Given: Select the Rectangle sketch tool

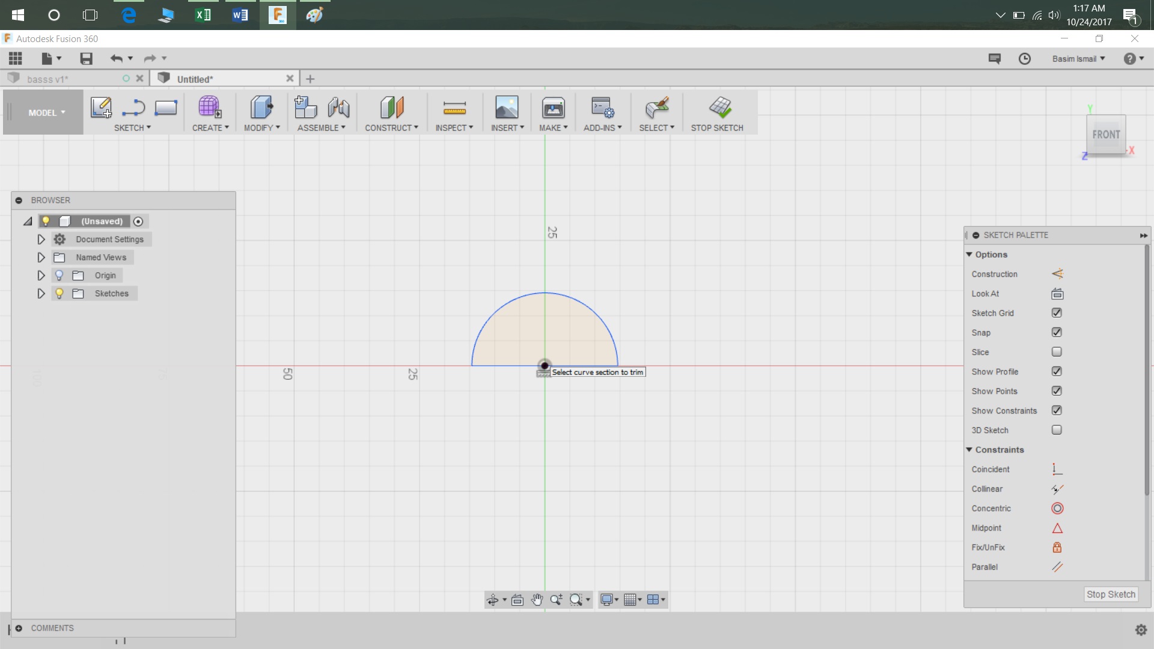Looking at the screenshot, I should pos(166,108).
